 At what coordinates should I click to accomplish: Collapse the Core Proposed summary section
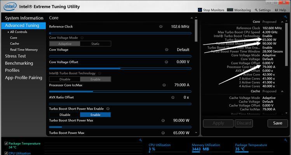point(282,22)
